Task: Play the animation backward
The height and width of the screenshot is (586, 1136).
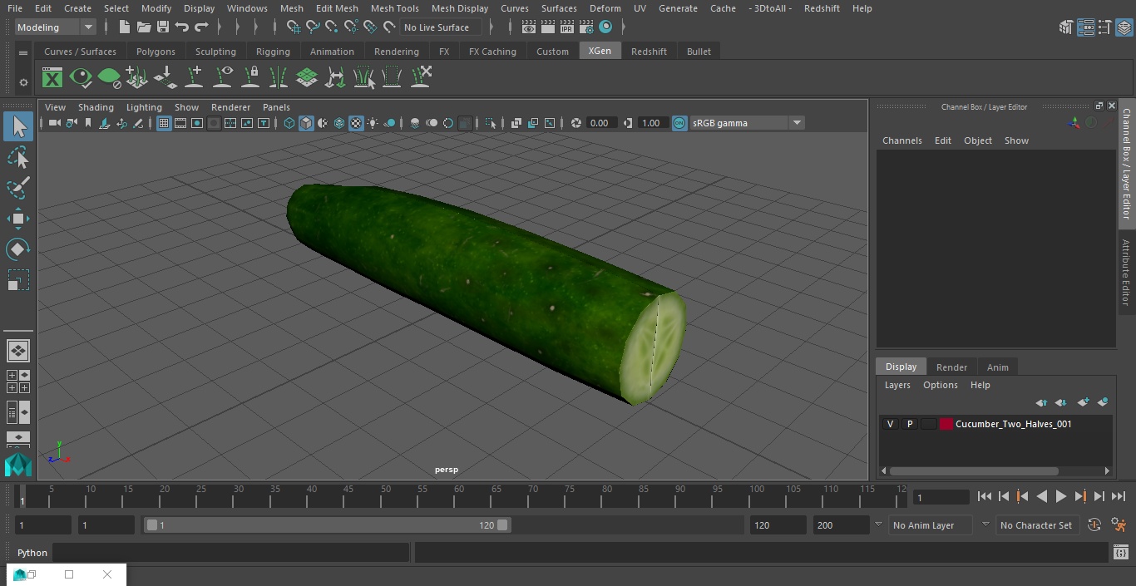Action: [x=1042, y=496]
